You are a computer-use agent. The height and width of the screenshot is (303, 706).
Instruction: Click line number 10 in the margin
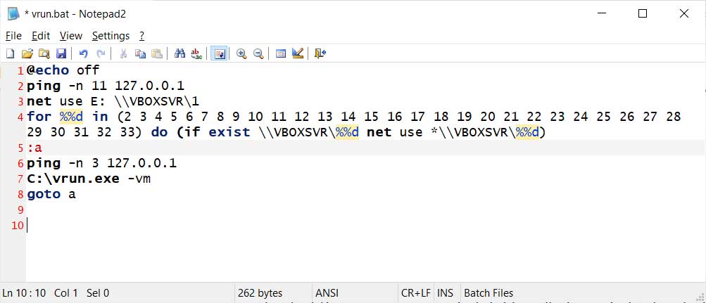pos(17,225)
